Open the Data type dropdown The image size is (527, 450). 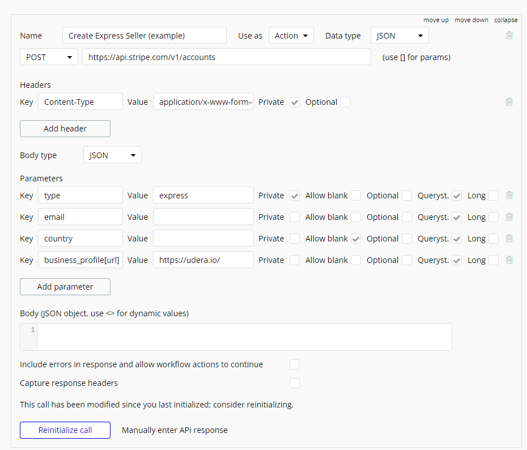click(399, 36)
